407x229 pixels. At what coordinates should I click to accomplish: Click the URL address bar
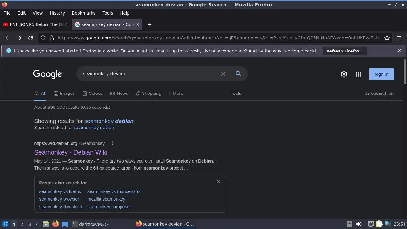(219, 38)
